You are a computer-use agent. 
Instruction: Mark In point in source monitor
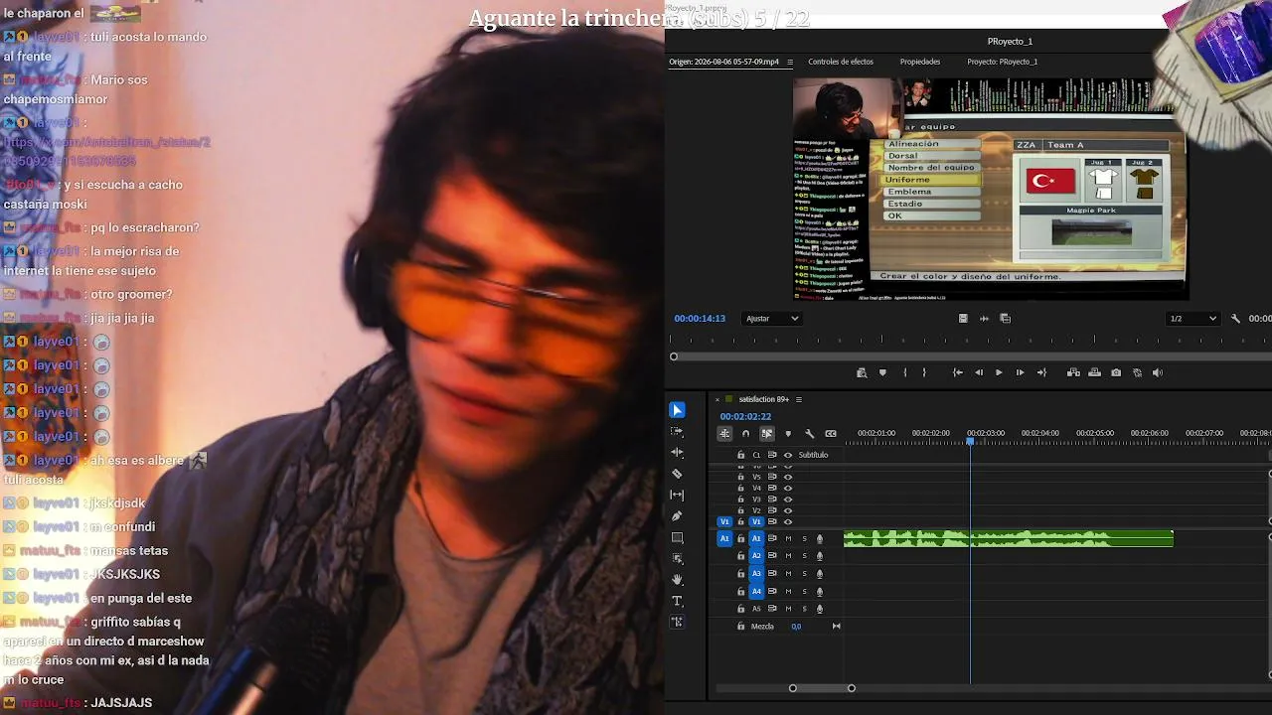pyautogui.click(x=904, y=373)
